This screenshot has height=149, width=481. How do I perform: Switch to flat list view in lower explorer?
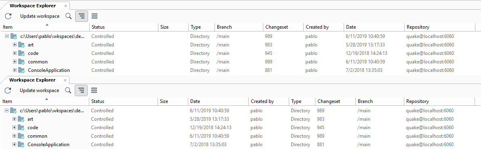[x=94, y=90]
